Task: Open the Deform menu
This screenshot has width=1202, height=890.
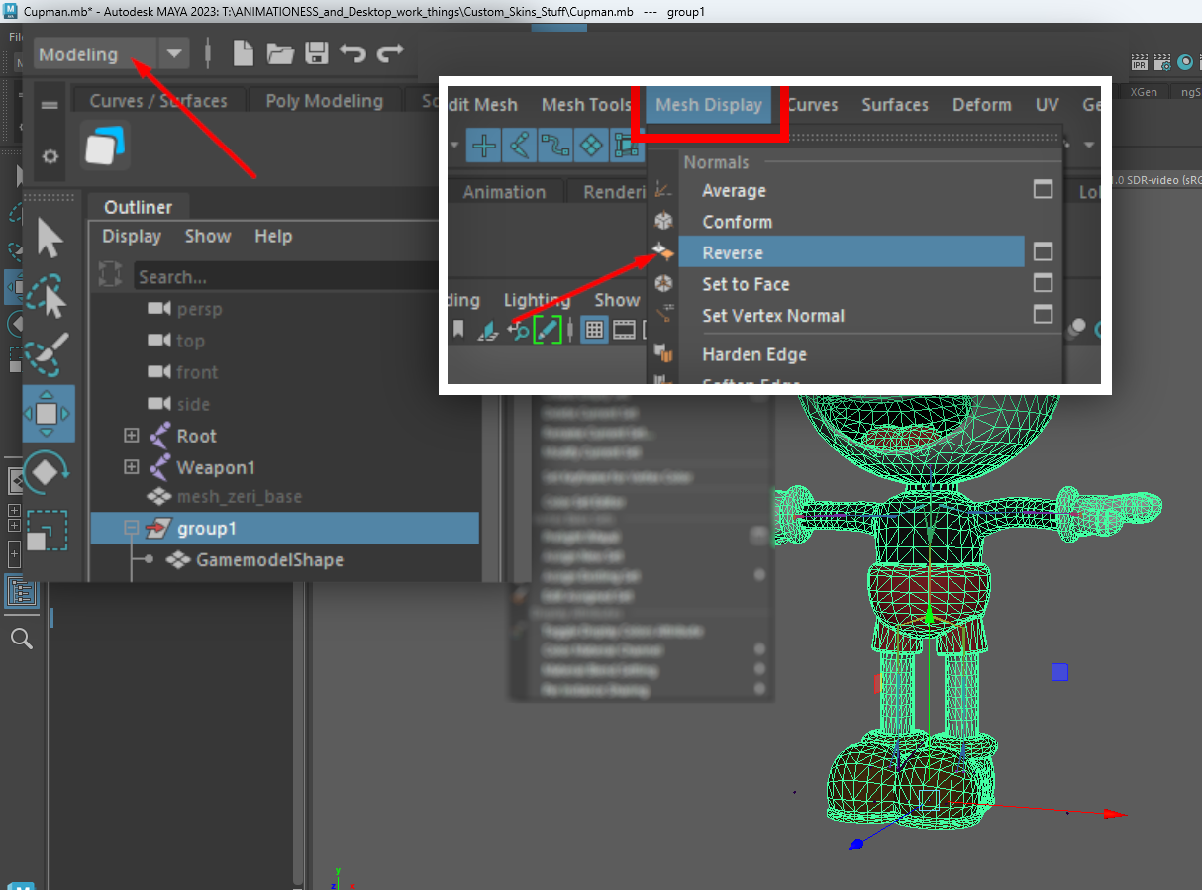Action: tap(982, 105)
